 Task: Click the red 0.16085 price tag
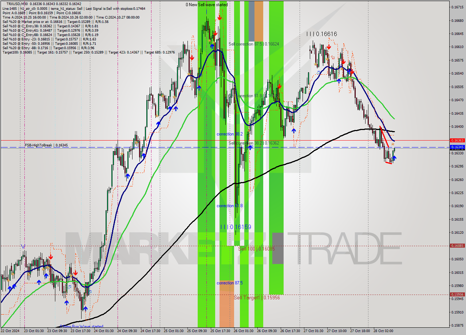click(x=457, y=246)
